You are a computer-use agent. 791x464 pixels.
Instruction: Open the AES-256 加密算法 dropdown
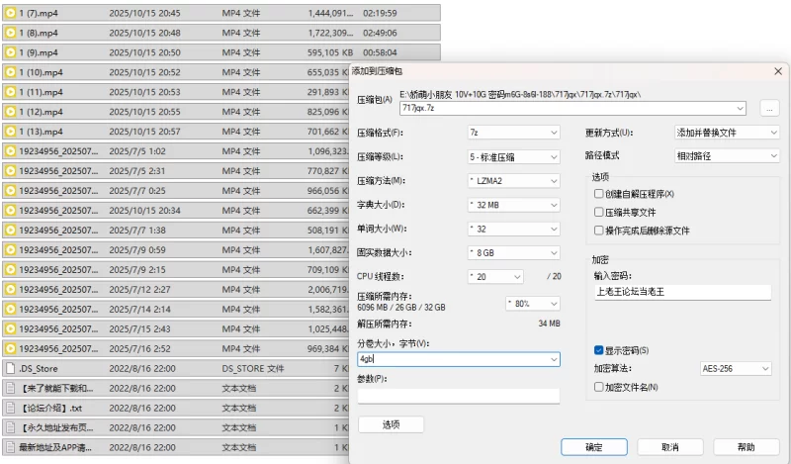(x=723, y=369)
